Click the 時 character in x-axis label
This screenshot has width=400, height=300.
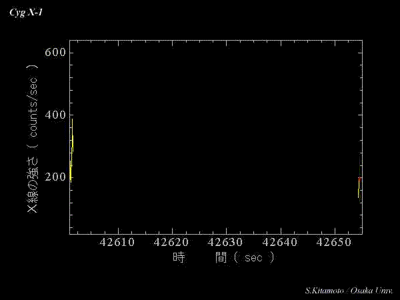click(178, 257)
